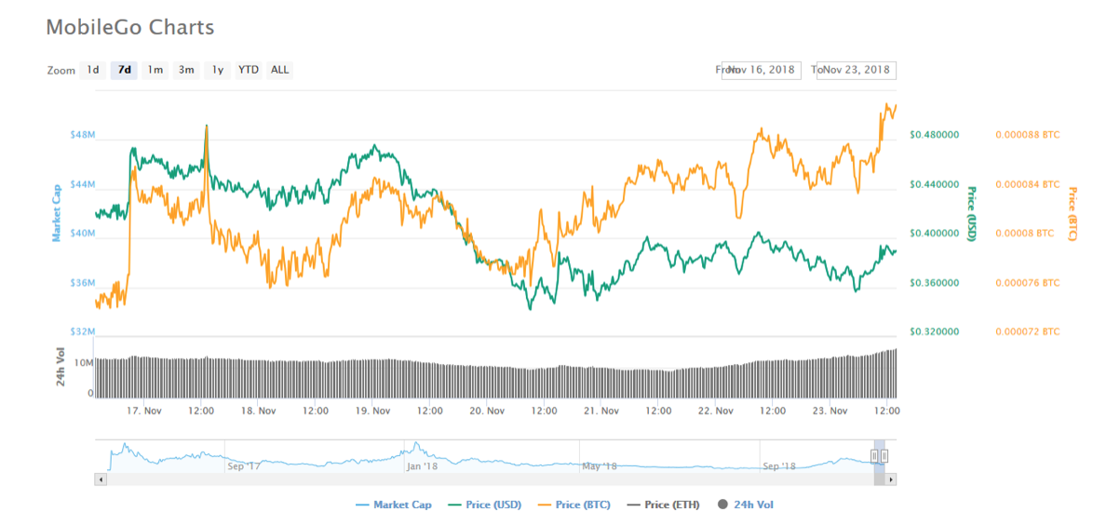Click the 0.000088 BTC axis label
The height and width of the screenshot is (525, 1093).
pyautogui.click(x=1028, y=135)
